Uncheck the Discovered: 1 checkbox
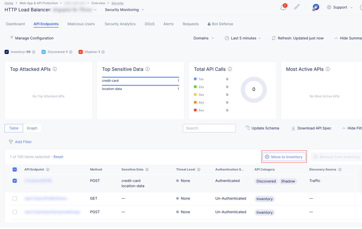362x229 pixels. pyautogui.click(x=44, y=52)
